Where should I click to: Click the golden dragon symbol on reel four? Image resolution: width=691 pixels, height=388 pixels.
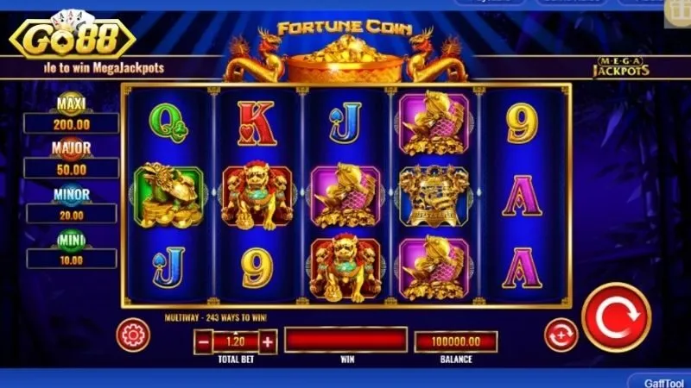434,196
